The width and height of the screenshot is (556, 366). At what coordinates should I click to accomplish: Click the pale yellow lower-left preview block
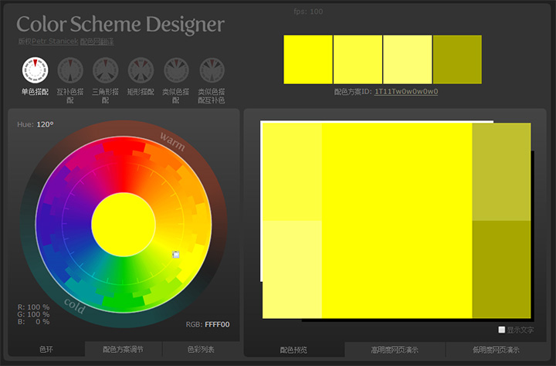[x=292, y=269]
